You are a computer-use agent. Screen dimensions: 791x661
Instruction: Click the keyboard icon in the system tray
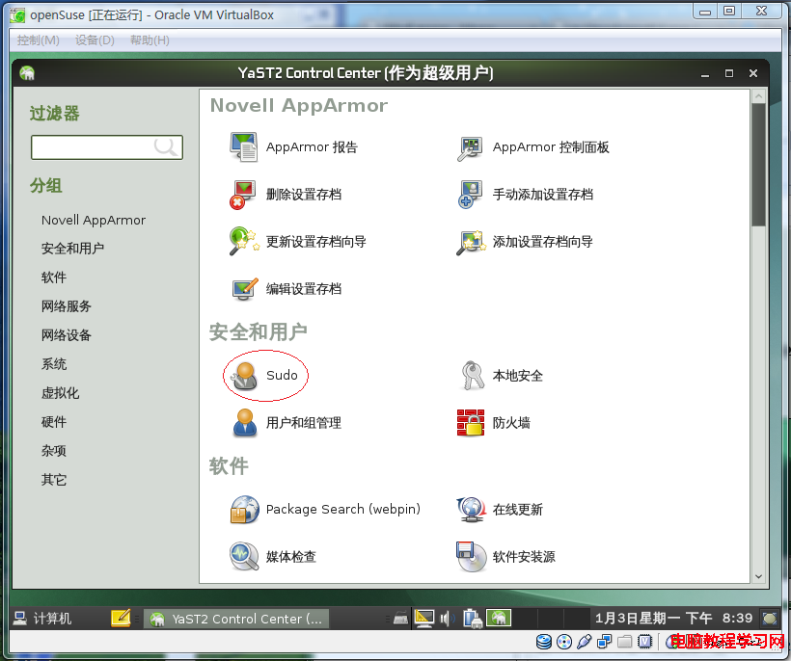(401, 619)
